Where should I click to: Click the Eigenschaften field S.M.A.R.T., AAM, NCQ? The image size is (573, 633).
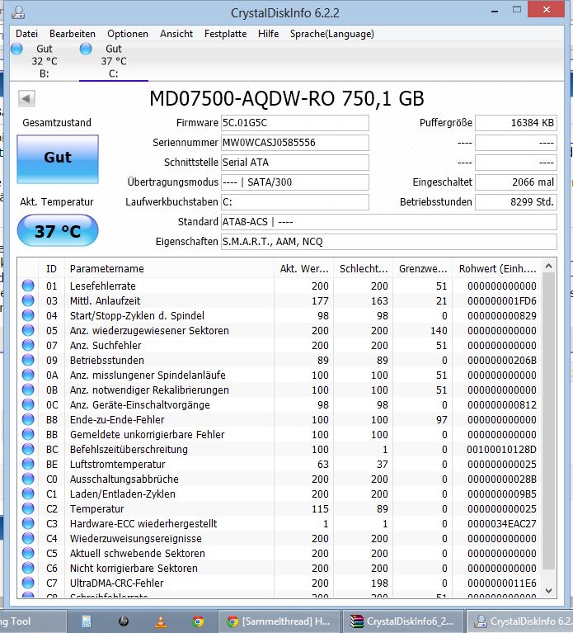(388, 242)
